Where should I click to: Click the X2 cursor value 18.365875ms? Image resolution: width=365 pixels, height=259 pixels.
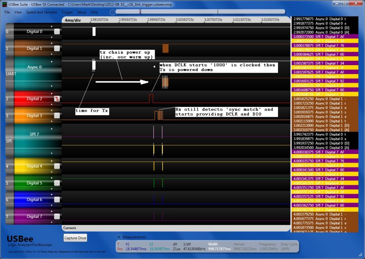tap(160, 249)
